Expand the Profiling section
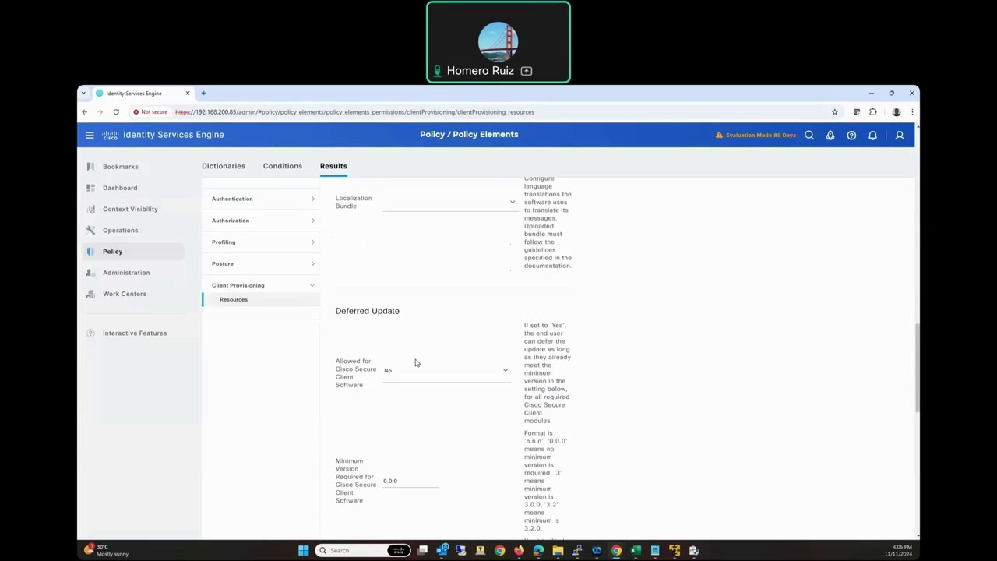This screenshot has height=561, width=997. (263, 242)
